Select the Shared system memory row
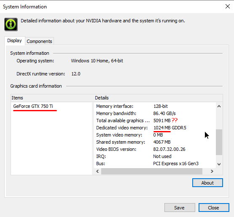Viewport: 234px width, 217px height. pos(155,142)
